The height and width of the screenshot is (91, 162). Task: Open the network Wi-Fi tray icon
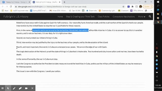(157, 76)
